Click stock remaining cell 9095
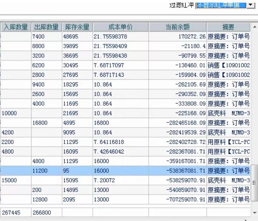 [78, 132]
